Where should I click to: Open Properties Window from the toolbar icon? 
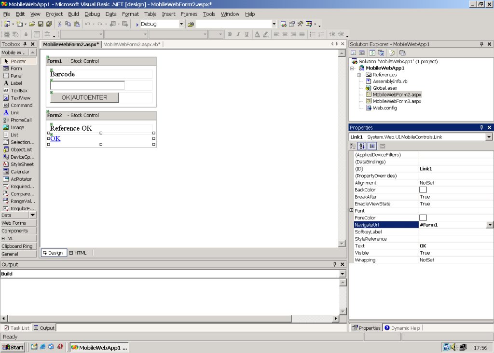[x=292, y=24]
